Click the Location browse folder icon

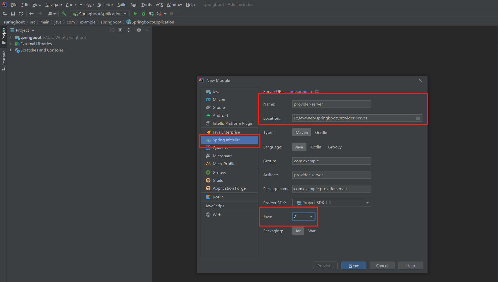click(x=418, y=118)
